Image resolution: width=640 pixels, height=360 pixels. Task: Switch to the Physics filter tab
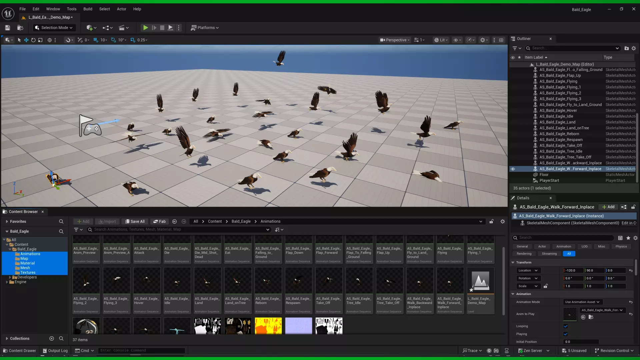coord(621,246)
